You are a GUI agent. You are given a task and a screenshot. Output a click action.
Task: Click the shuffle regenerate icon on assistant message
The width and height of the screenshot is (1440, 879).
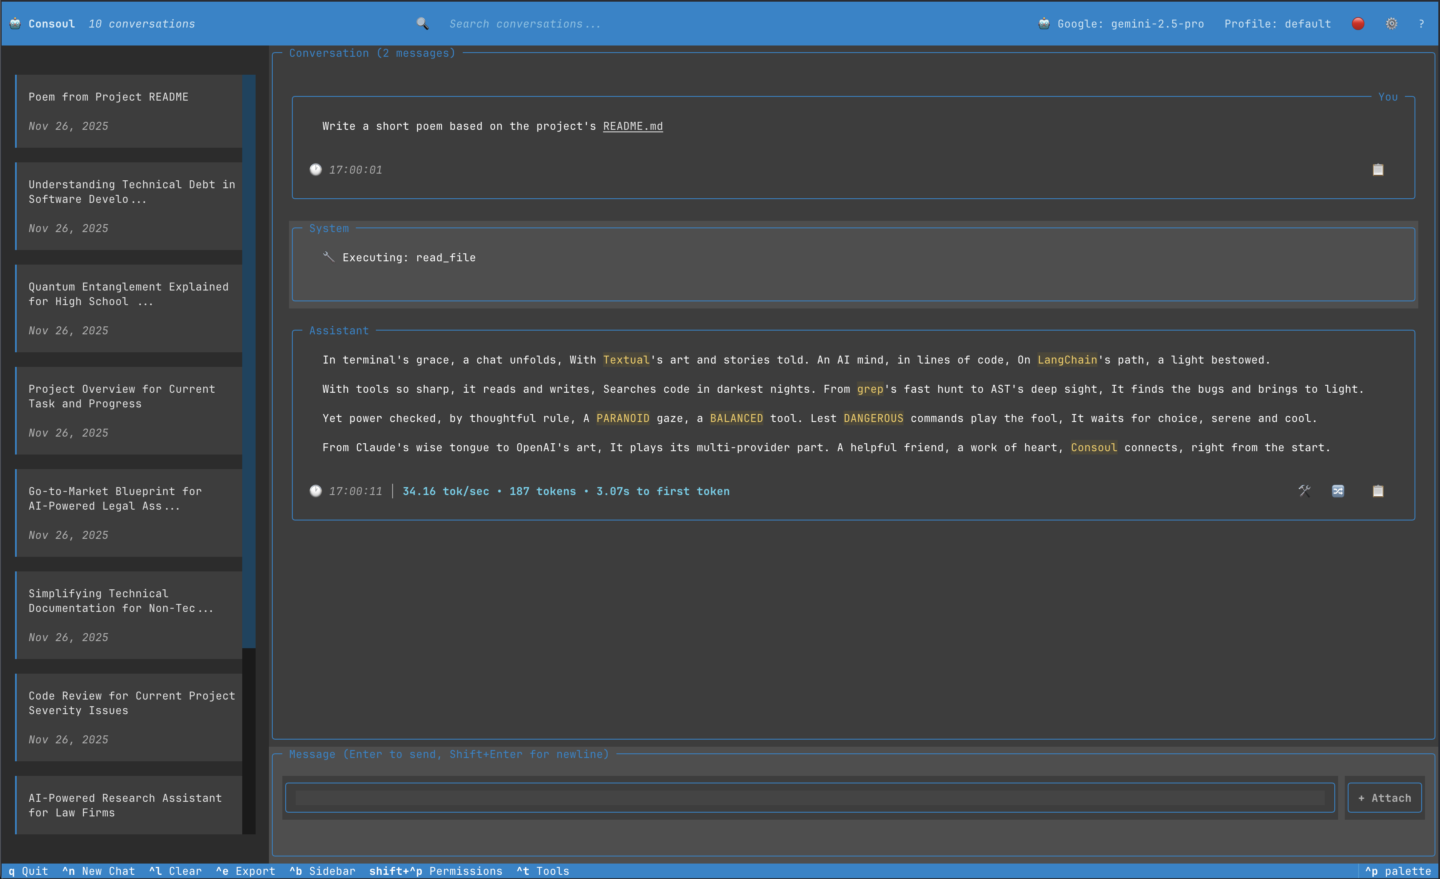[1338, 490]
